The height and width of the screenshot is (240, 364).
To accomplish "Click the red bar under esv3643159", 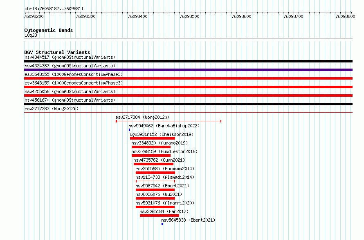I will pyautogui.click(x=188, y=87).
